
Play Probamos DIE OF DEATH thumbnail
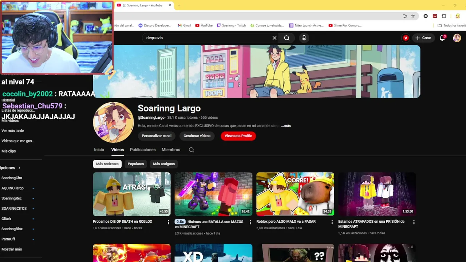pos(132,194)
